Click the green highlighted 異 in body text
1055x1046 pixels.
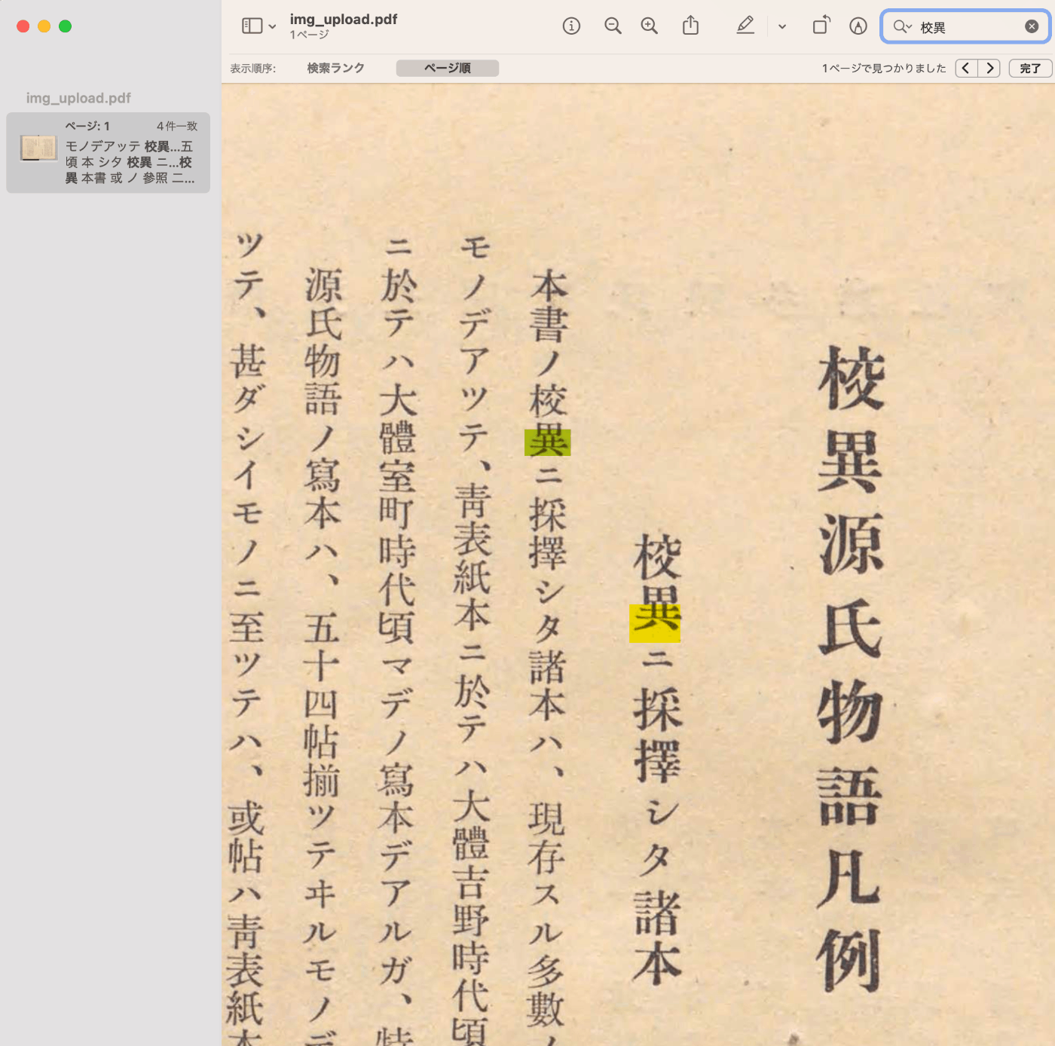548,442
